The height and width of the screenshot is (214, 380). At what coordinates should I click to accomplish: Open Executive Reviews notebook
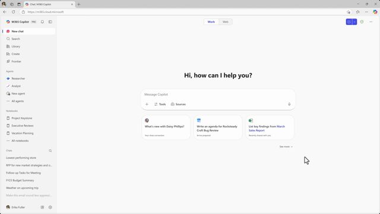point(29,125)
